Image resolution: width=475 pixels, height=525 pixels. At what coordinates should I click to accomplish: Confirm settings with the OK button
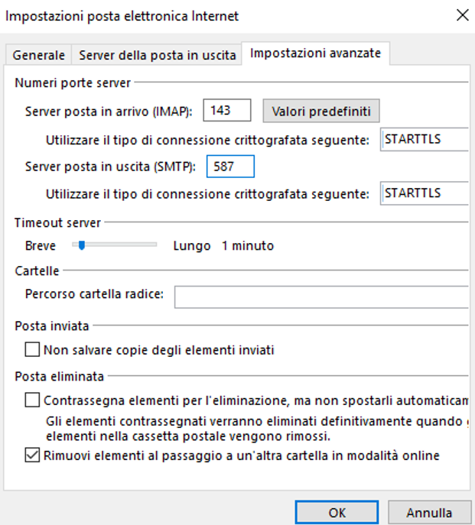click(337, 513)
